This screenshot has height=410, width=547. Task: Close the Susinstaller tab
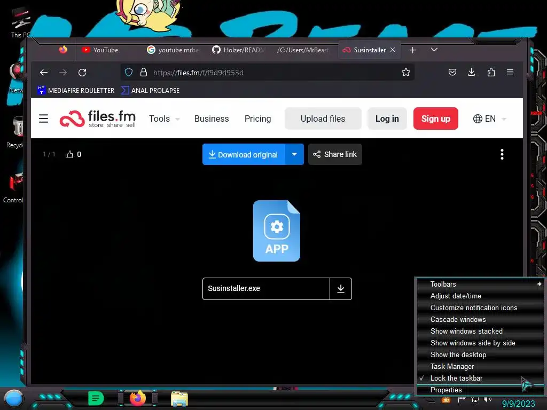[393, 50]
